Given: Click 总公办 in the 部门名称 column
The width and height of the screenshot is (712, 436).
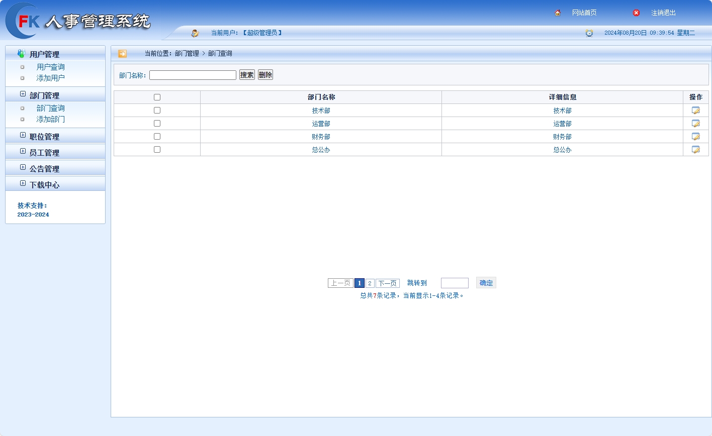Looking at the screenshot, I should click(321, 150).
